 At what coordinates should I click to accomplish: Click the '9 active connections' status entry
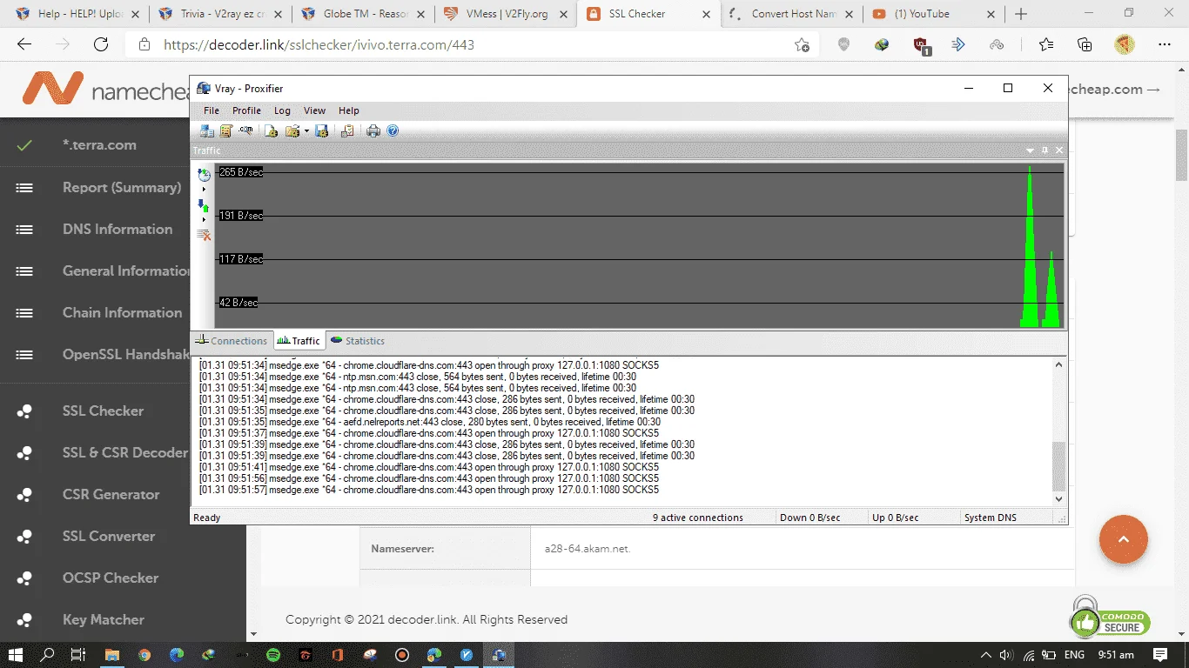(698, 518)
